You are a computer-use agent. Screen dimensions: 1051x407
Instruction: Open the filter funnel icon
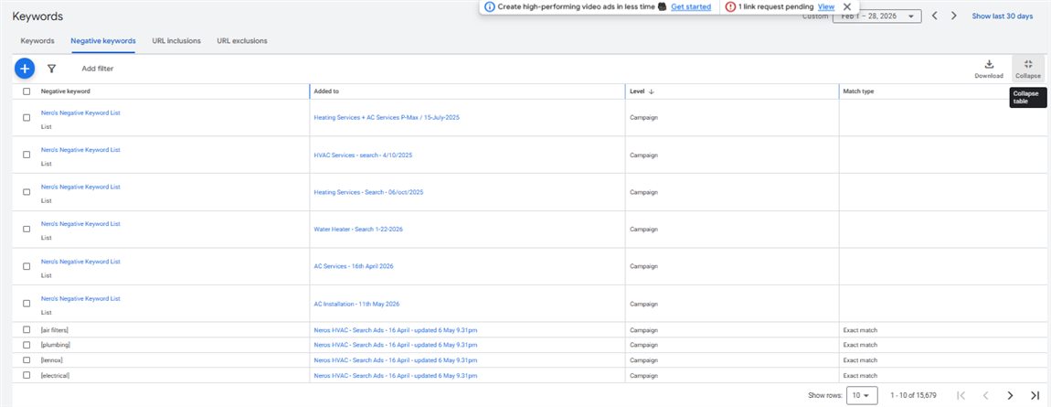(51, 69)
